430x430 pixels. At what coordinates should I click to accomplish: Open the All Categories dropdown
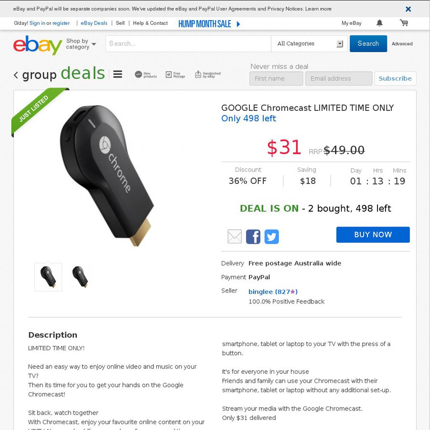[309, 43]
